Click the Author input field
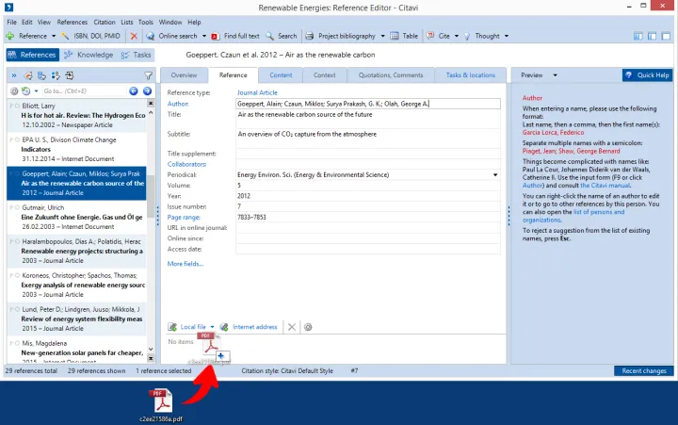Screen dimensions: 678x425 (368, 104)
